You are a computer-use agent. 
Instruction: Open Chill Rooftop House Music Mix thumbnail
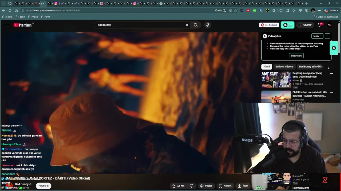pos(276,97)
